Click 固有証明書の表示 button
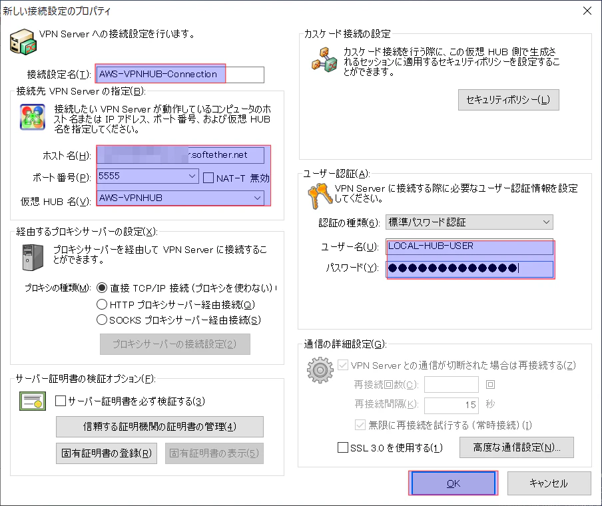The image size is (602, 506). (214, 453)
